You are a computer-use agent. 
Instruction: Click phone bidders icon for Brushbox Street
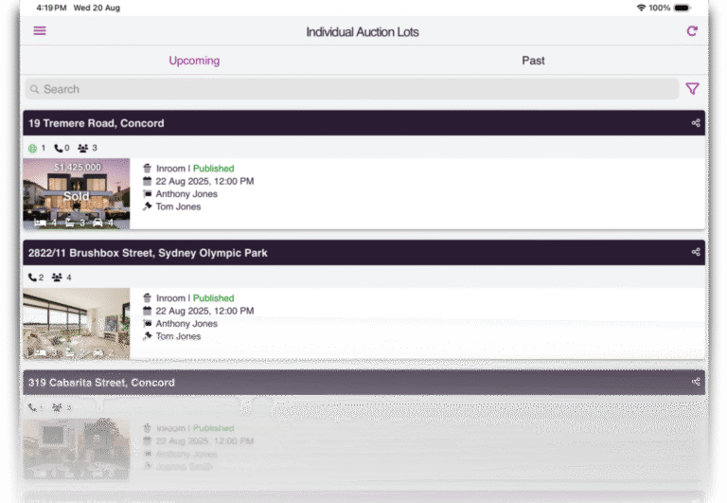pyautogui.click(x=33, y=278)
